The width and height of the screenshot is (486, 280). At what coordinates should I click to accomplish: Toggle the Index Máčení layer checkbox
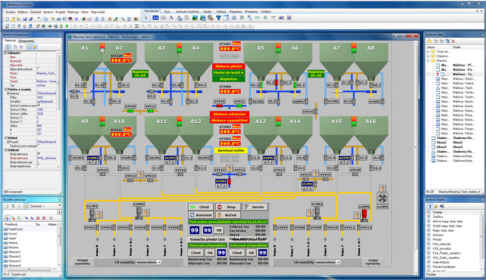[429, 262]
